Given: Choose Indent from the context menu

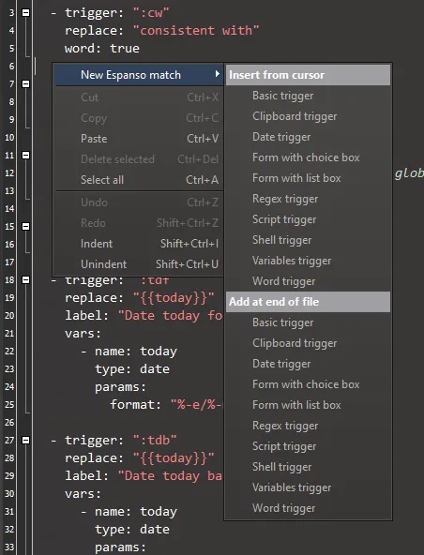Looking at the screenshot, I should 139,244.
